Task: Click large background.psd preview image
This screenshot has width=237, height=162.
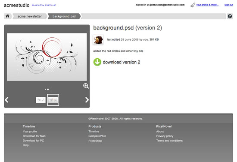Action: click(x=47, y=57)
